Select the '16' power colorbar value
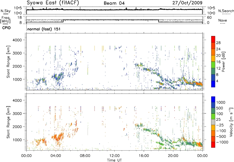Image resolution: width=234 pixels, height=162 pixels. (x=218, y=62)
